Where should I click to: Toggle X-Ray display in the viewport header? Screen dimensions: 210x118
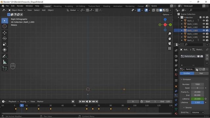pos(154,10)
